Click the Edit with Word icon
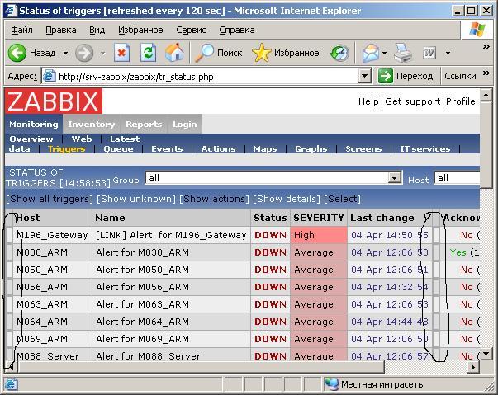The height and width of the screenshot is (395, 498). click(429, 53)
